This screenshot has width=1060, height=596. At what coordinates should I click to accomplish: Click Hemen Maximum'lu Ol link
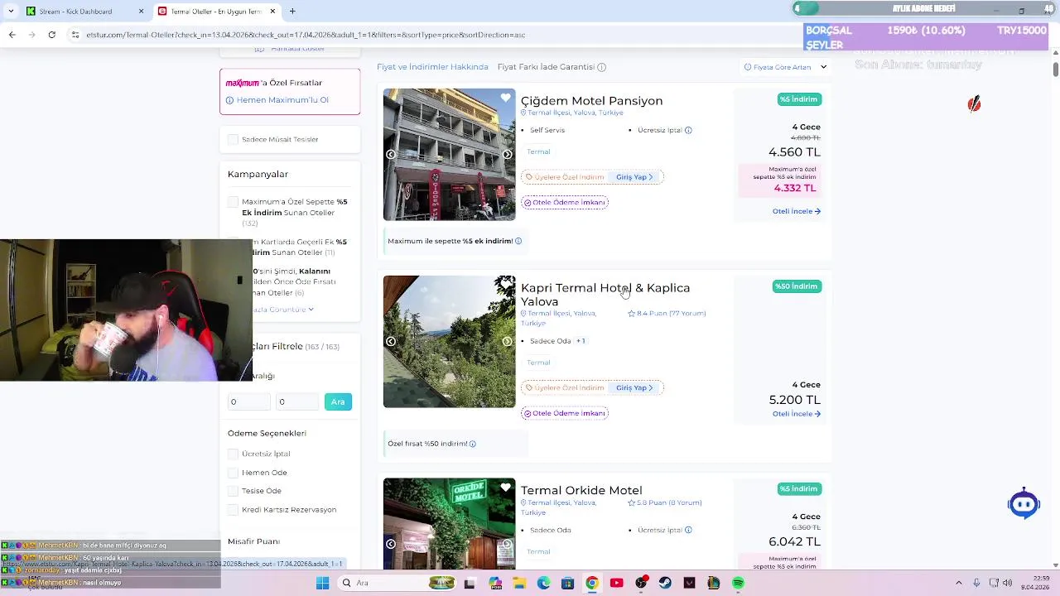pyautogui.click(x=282, y=100)
